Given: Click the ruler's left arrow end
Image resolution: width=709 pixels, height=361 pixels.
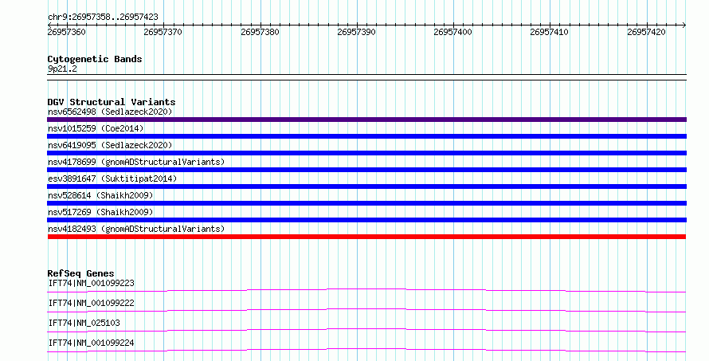Looking at the screenshot, I should [x=49, y=25].
